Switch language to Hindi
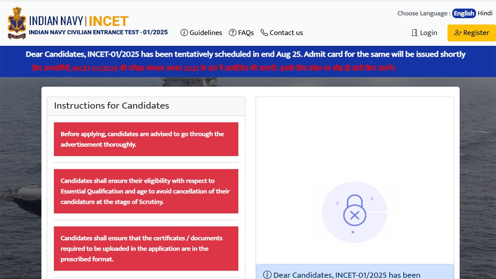 (485, 13)
